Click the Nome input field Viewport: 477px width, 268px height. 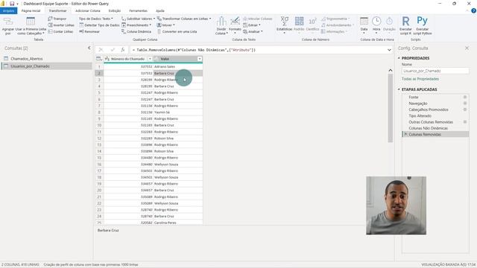coord(435,71)
